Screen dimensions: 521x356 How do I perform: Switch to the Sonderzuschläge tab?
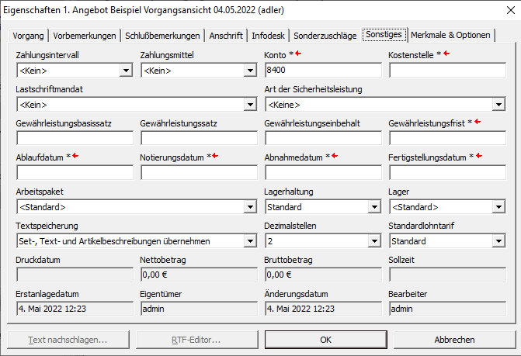[x=327, y=36]
